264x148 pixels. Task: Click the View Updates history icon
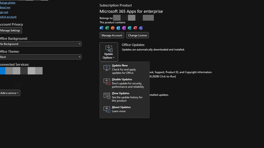(x=107, y=96)
